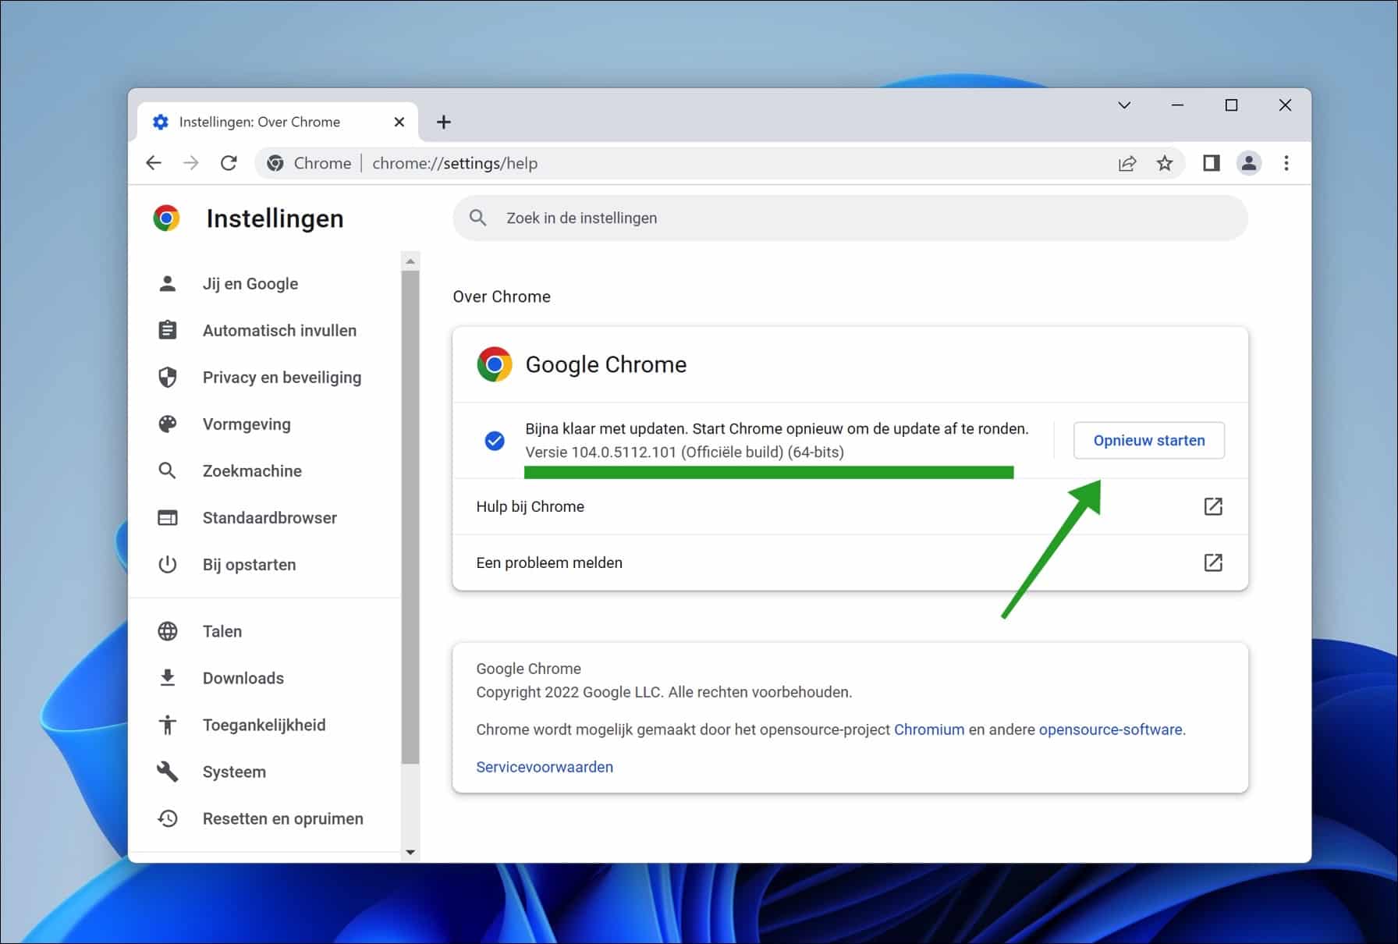The image size is (1398, 944).
Task: Open Hulp bij Chrome via its external-link icon
Action: click(1213, 506)
